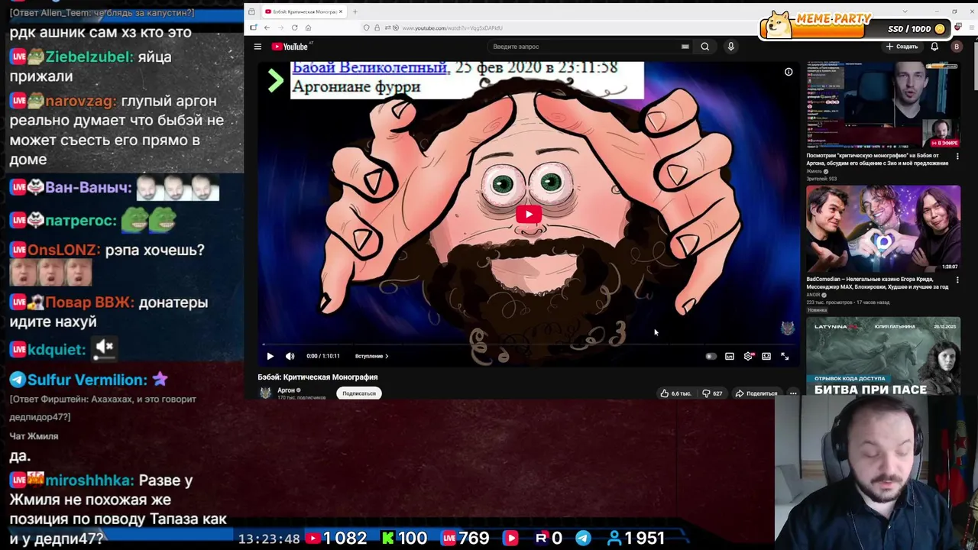Screen dimensions: 978x550
Task: Open the player settings gear
Action: (x=748, y=356)
